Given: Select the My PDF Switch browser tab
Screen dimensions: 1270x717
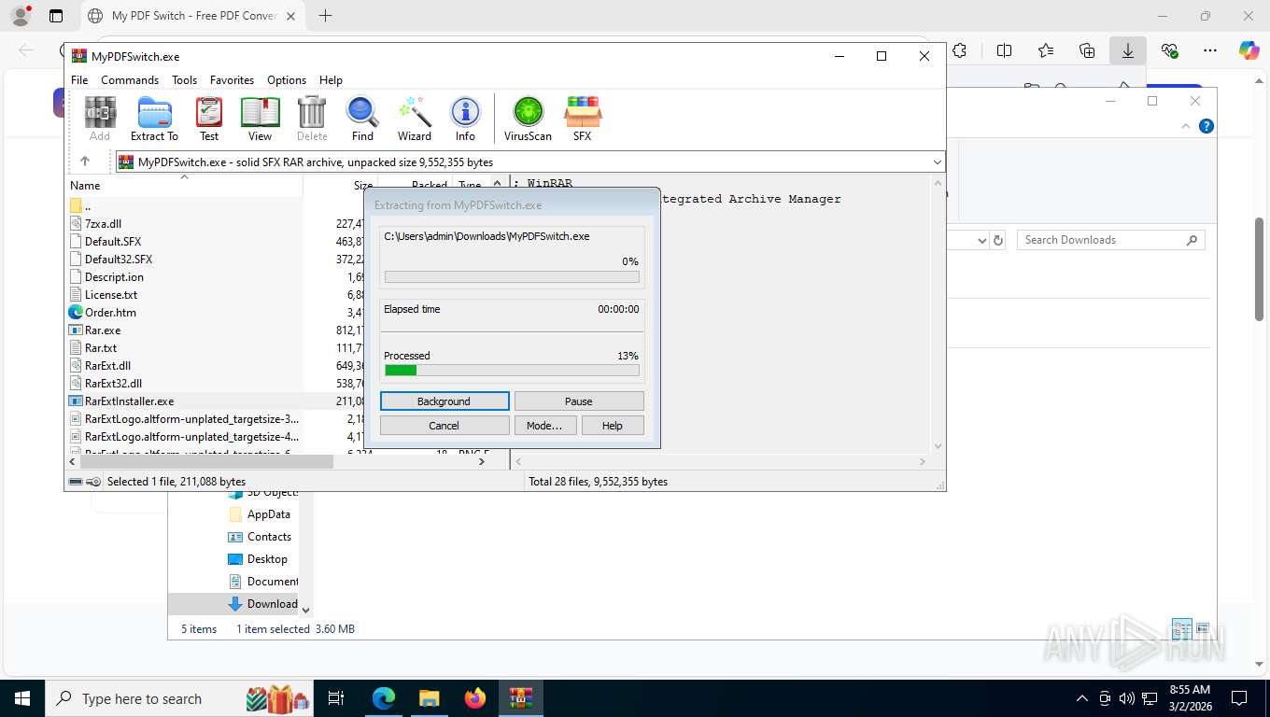Looking at the screenshot, I should [x=193, y=16].
